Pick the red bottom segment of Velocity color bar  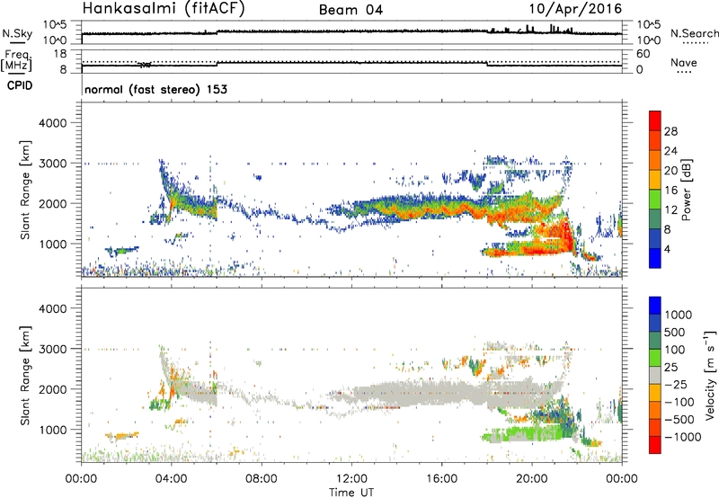[x=655, y=445]
